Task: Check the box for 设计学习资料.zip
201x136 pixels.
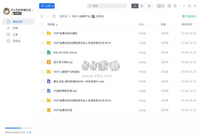Action: tap(42, 62)
